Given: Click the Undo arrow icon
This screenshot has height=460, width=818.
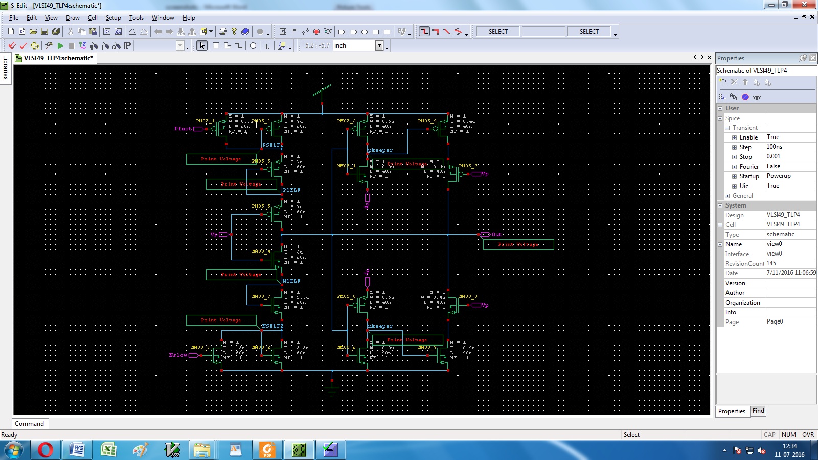Looking at the screenshot, I should pos(132,32).
